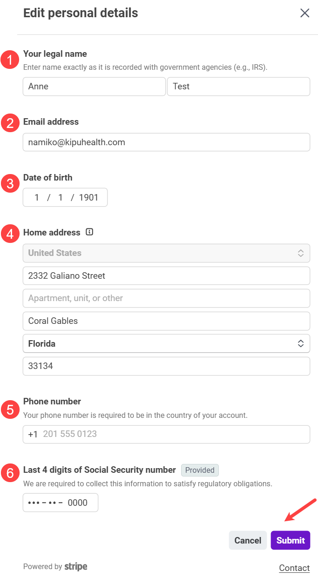Viewport: 318px width, 584px height.
Task: Select the birth day field
Action: 61,197
